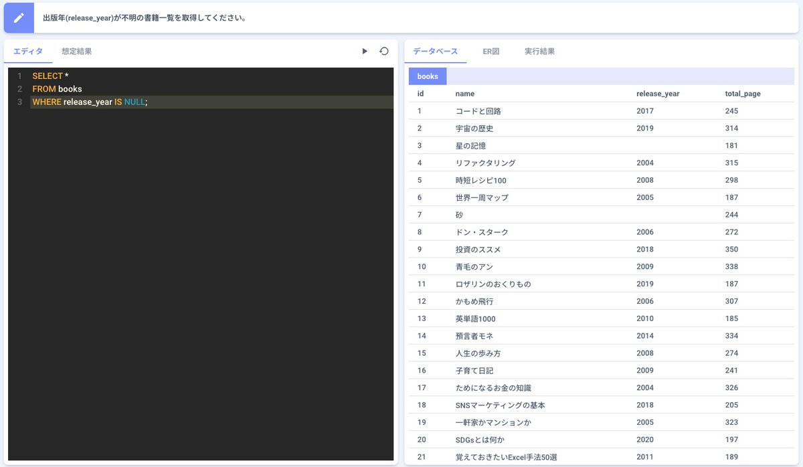Select the 英単語1000 cell
Viewport: 803px width, 467px height.
476,319
